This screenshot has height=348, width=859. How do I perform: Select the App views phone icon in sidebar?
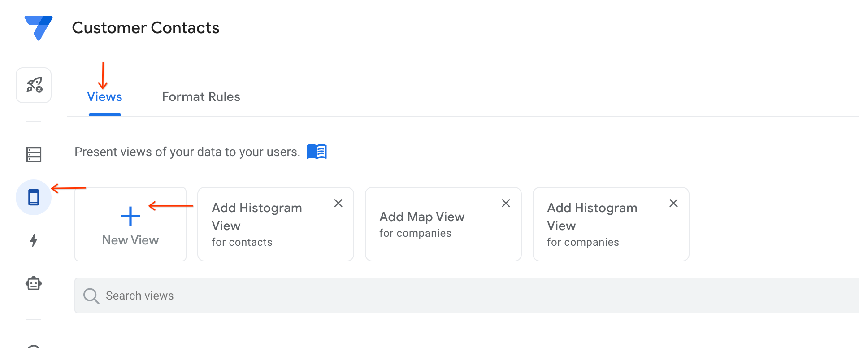tap(34, 197)
